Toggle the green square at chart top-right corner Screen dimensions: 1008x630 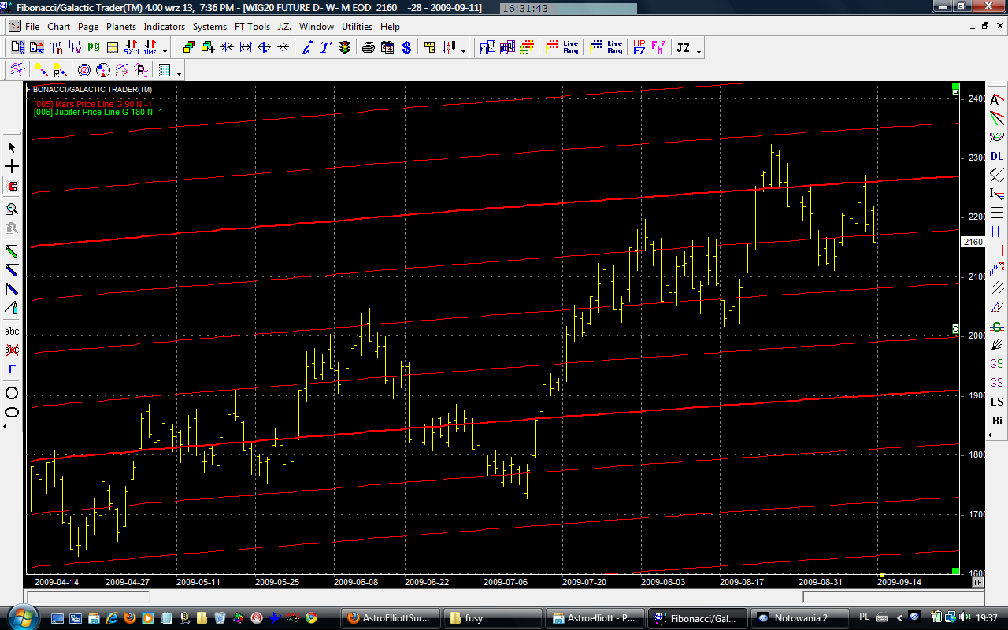click(955, 87)
